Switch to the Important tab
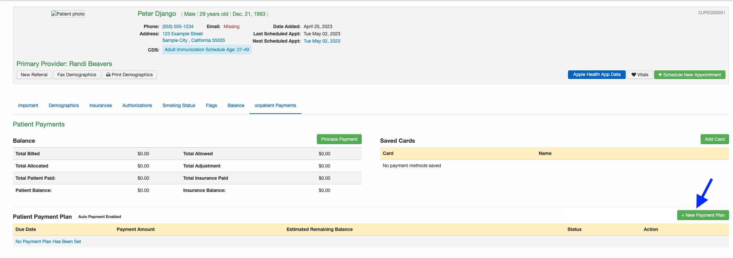 coord(28,105)
